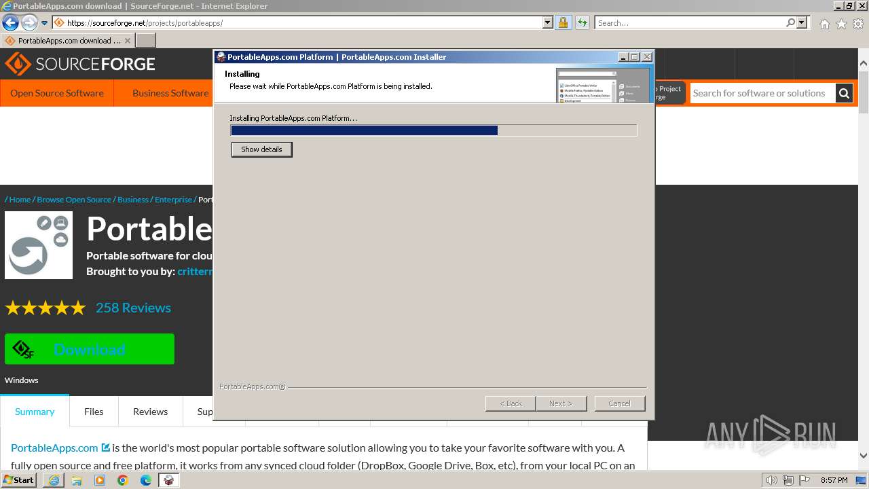Click the IE Forward navigation arrow
The width and height of the screenshot is (869, 489).
[29, 23]
